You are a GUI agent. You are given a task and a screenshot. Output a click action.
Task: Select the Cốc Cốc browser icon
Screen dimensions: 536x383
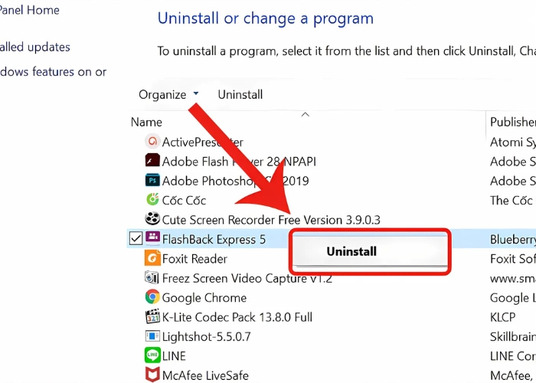pyautogui.click(x=152, y=200)
